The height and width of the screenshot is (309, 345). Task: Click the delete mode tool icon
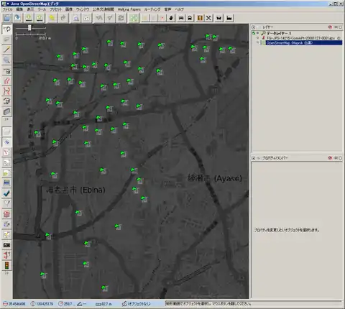pyautogui.click(x=7, y=71)
